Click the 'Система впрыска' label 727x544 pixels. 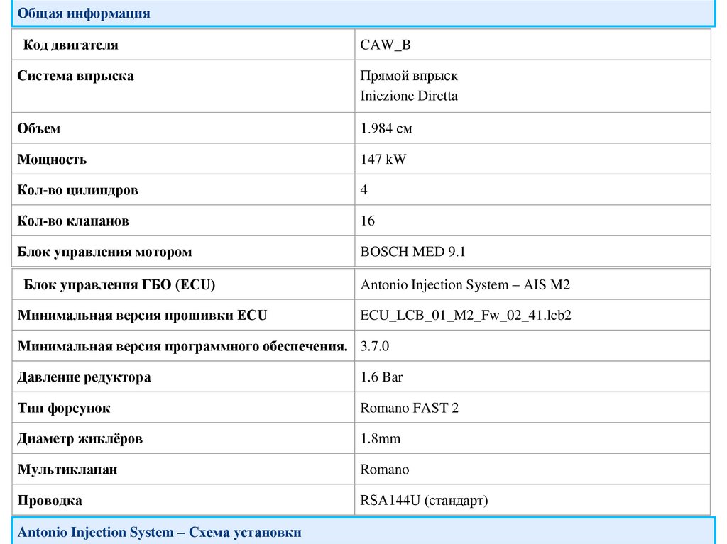click(x=75, y=76)
